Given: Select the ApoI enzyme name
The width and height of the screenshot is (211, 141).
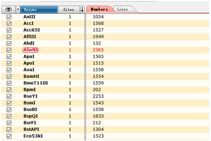Looking at the screenshot, I should (29, 63).
